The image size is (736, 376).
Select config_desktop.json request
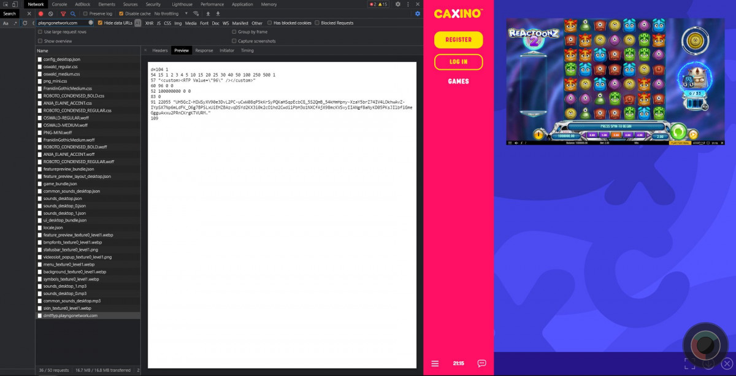(x=88, y=59)
